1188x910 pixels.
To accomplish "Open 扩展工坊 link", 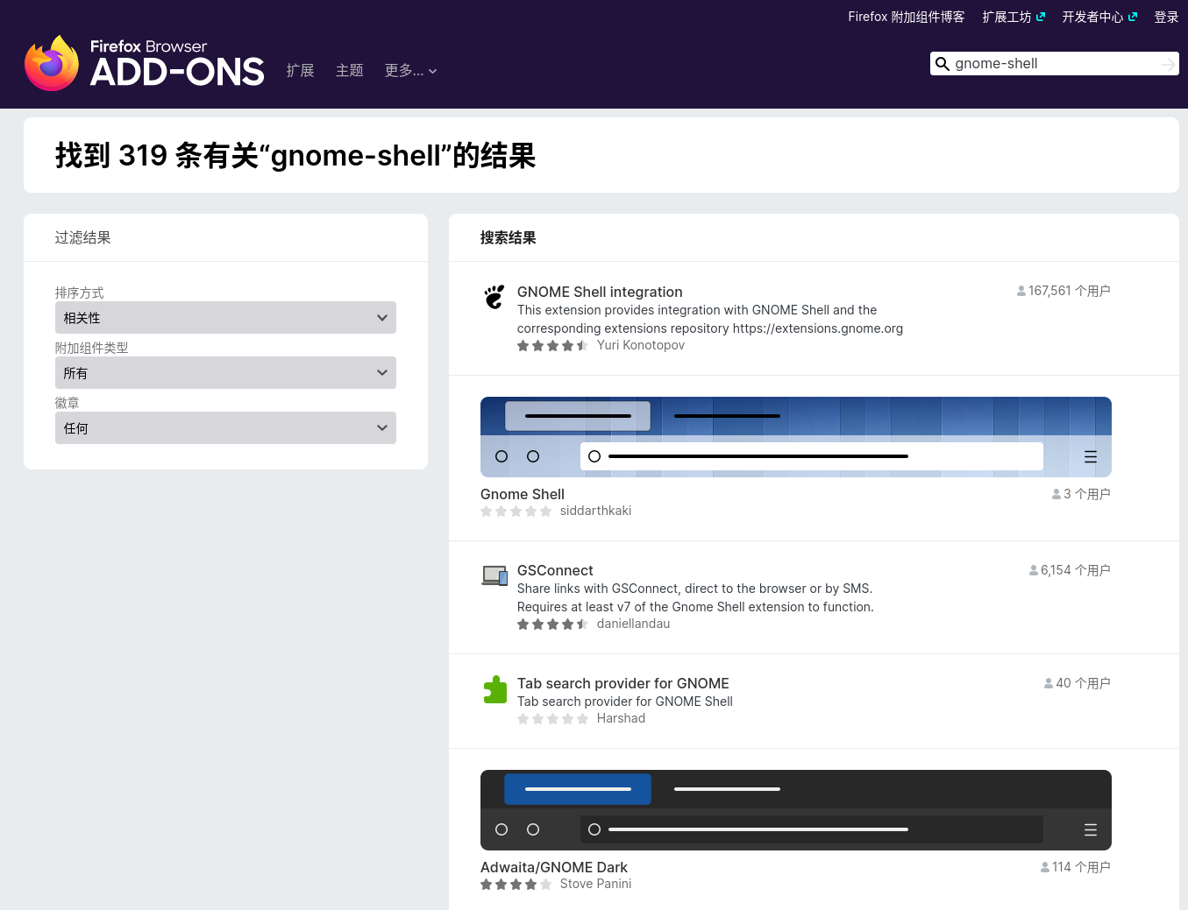I will (x=1007, y=17).
